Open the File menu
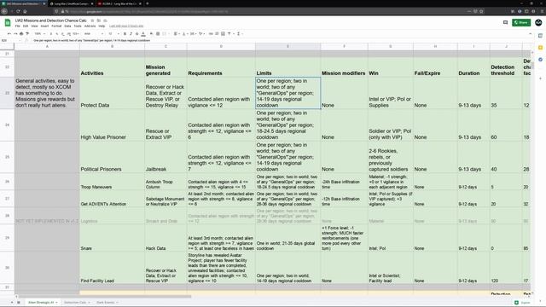Screen dimensions: 546x307 tap(17, 26)
